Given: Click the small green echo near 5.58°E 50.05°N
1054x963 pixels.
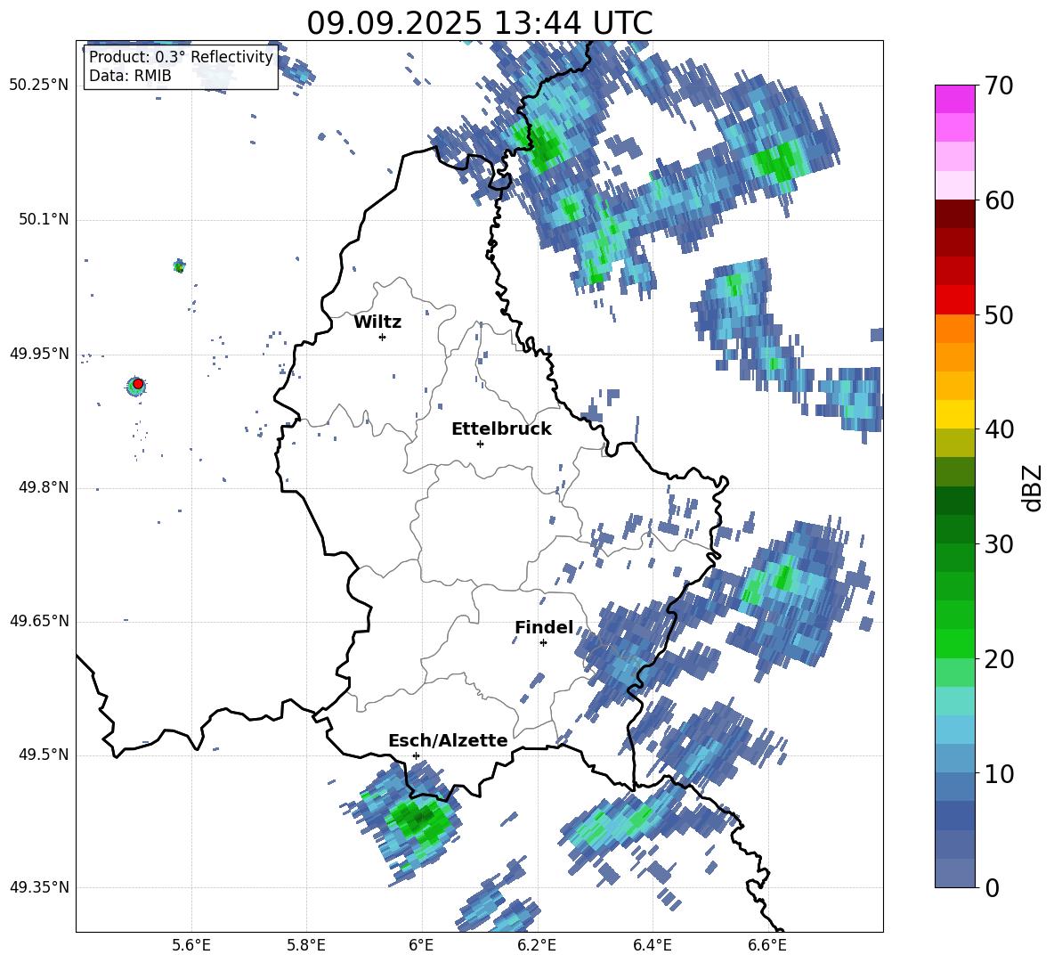Looking at the screenshot, I should (x=179, y=266).
